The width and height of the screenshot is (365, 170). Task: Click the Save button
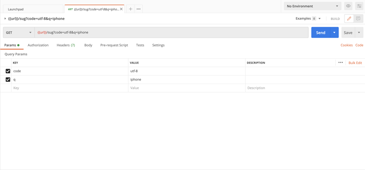pos(348,32)
